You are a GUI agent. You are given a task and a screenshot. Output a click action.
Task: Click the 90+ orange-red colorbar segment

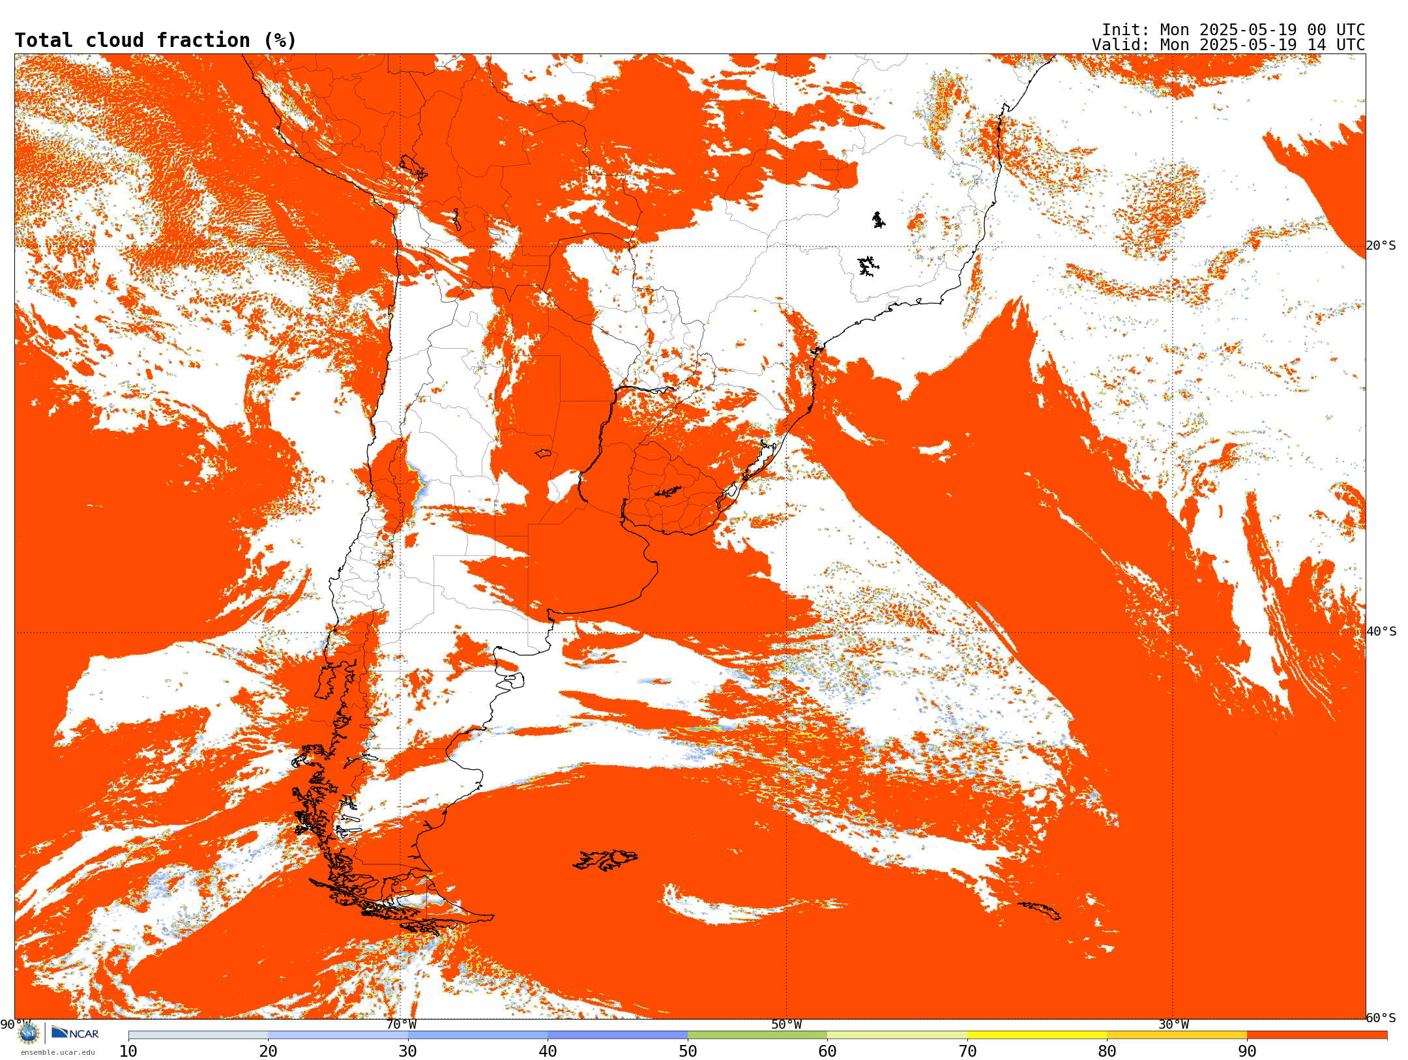coord(1317,1035)
